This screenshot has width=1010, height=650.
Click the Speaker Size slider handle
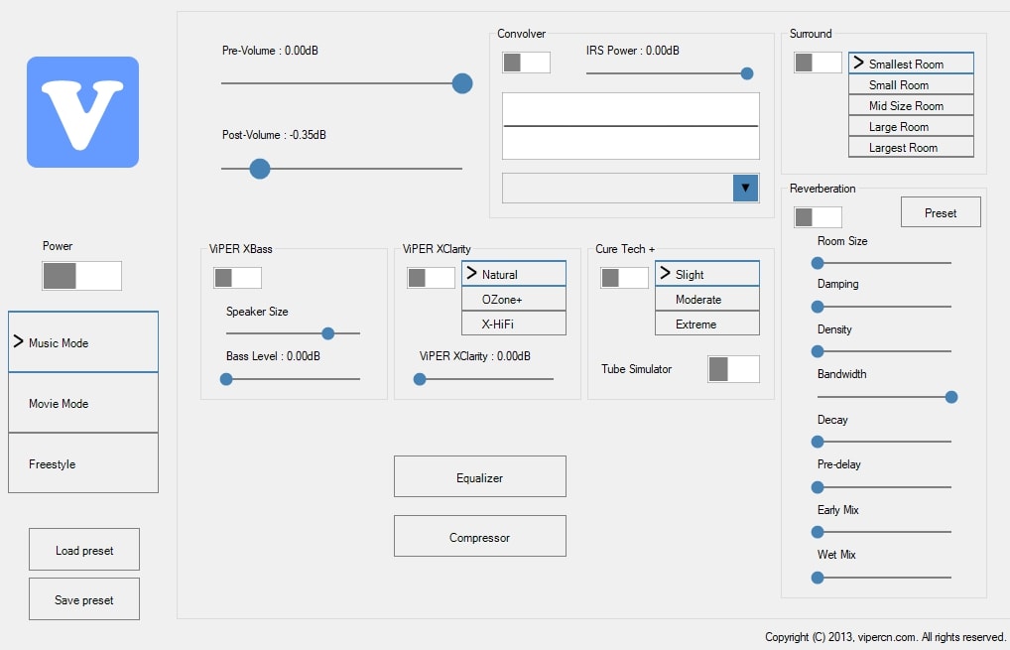pos(327,333)
